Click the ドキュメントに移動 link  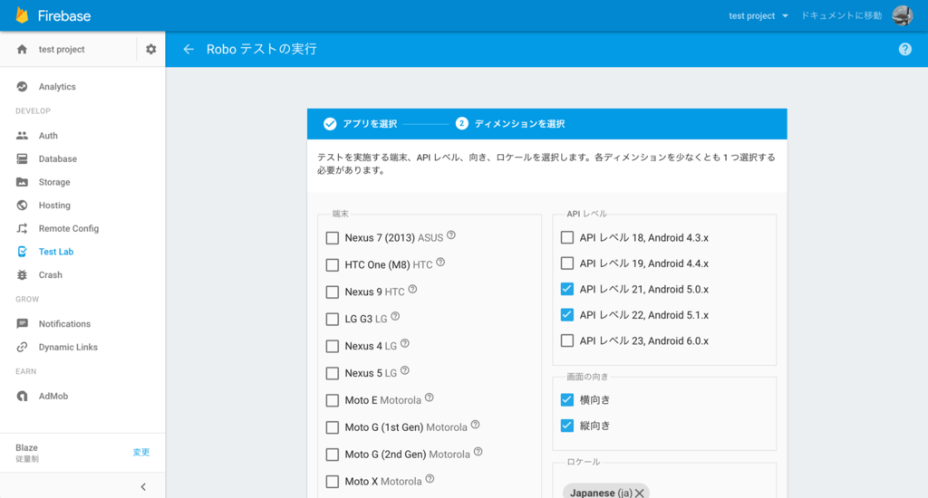pyautogui.click(x=841, y=16)
